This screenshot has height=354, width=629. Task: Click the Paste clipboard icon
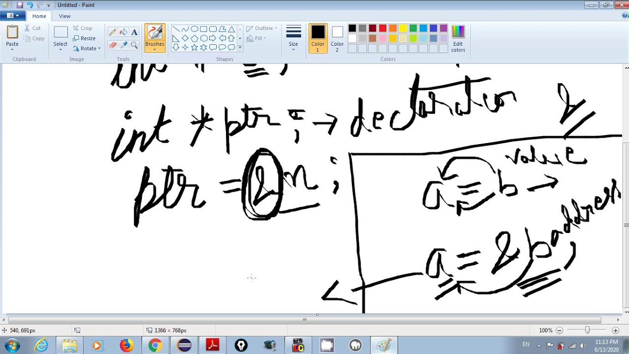click(x=12, y=32)
